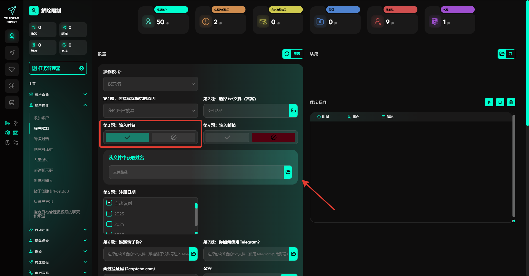Start the program with play button
This screenshot has height=276, width=529.
click(489, 102)
